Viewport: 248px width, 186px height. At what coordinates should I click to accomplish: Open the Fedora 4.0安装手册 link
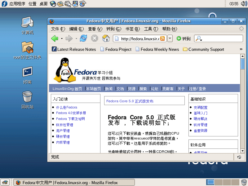[x=71, y=113]
